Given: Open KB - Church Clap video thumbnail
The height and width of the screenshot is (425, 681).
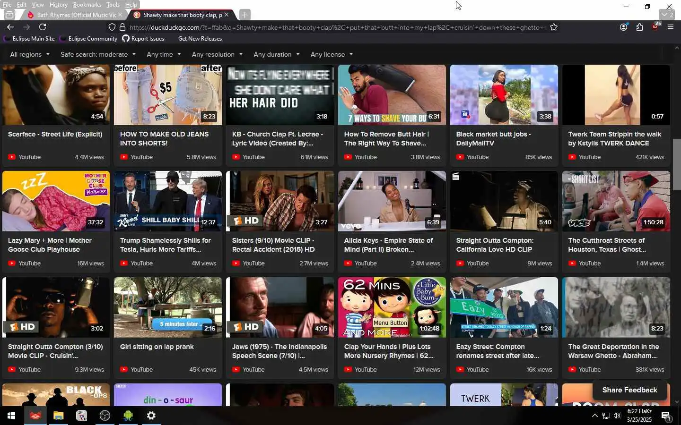Looking at the screenshot, I should tap(280, 95).
